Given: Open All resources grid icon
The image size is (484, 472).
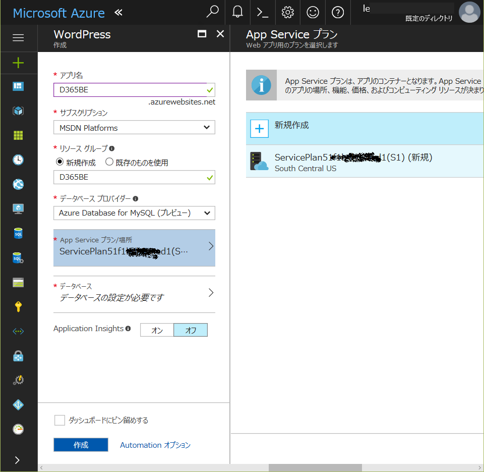Looking at the screenshot, I should point(18,135).
